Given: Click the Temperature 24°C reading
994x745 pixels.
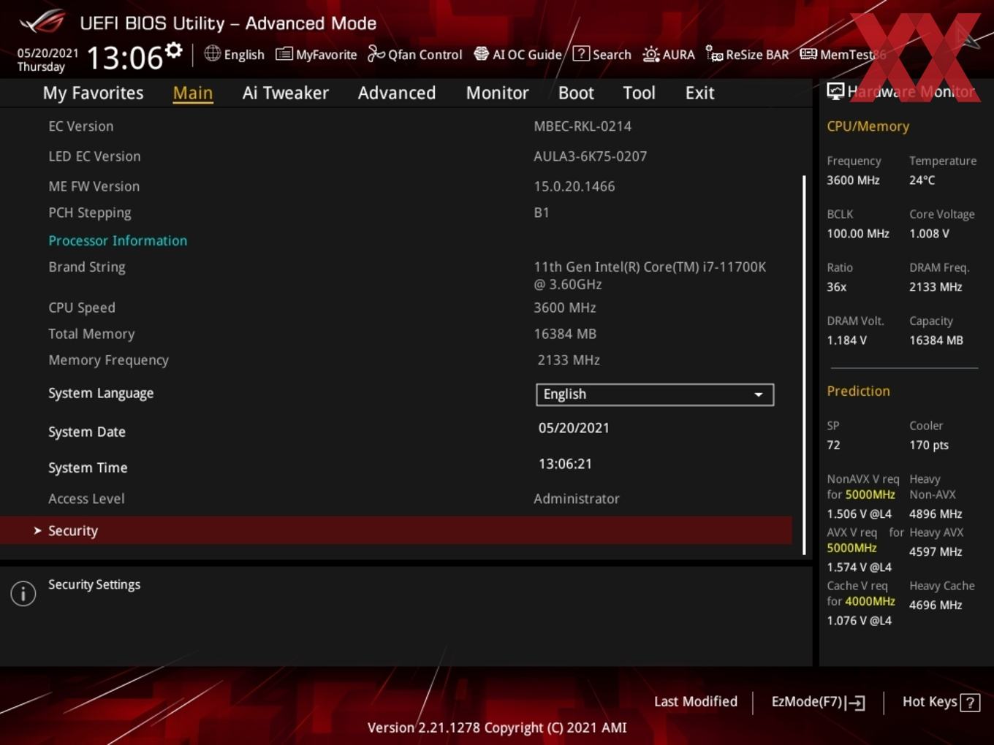Looking at the screenshot, I should click(922, 180).
